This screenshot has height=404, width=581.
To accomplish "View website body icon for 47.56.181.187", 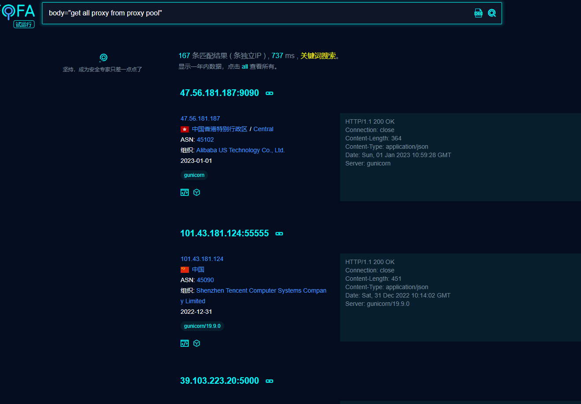I will point(185,192).
